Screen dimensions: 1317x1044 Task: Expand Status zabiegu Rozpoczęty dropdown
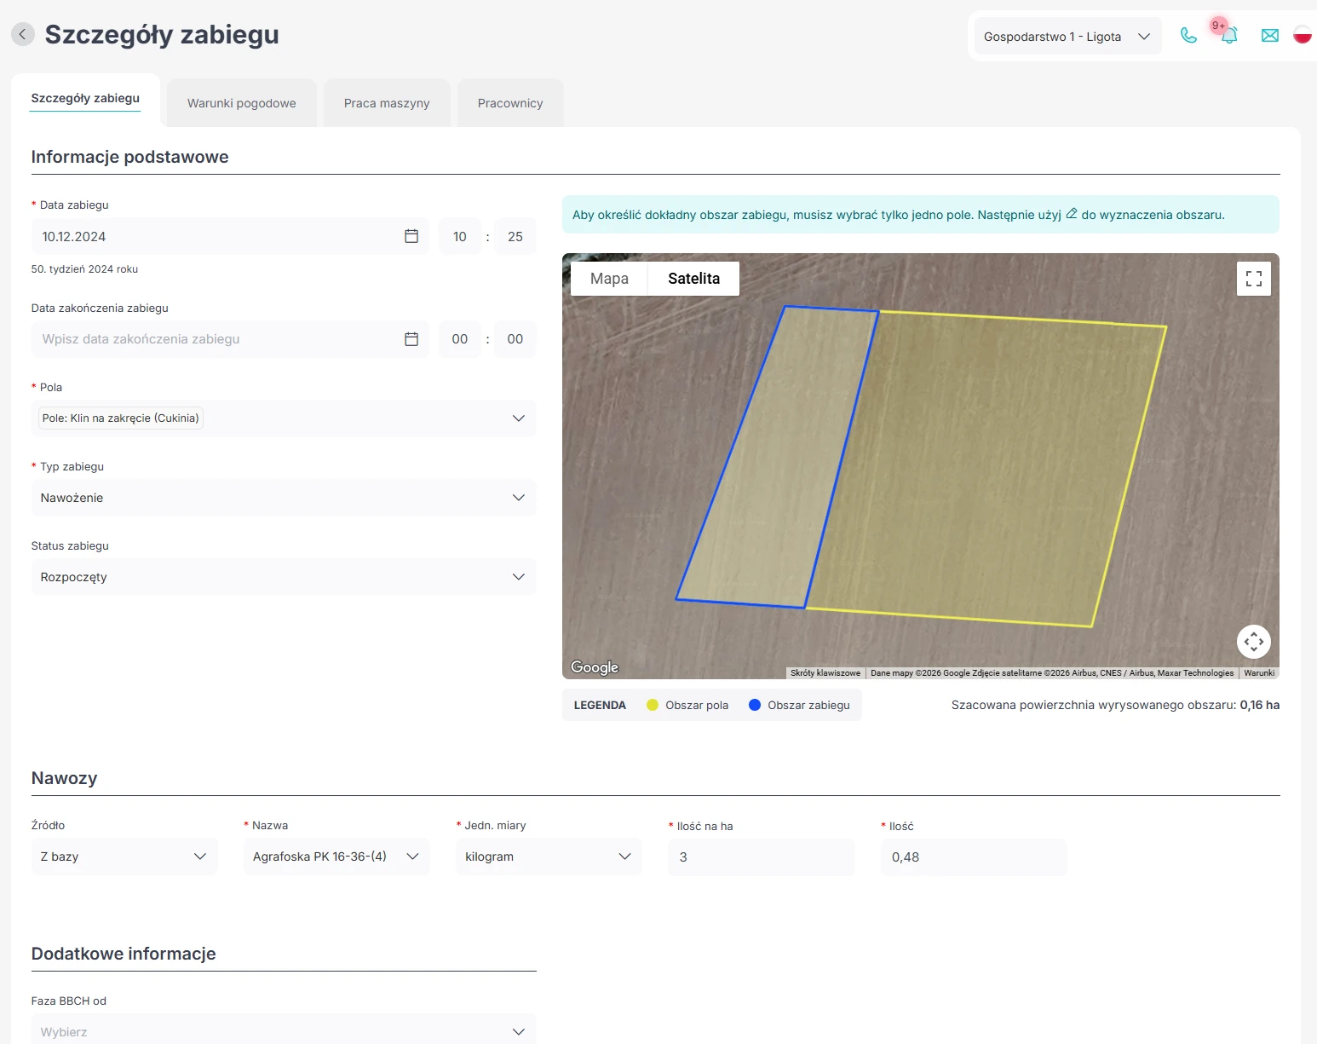tap(283, 577)
